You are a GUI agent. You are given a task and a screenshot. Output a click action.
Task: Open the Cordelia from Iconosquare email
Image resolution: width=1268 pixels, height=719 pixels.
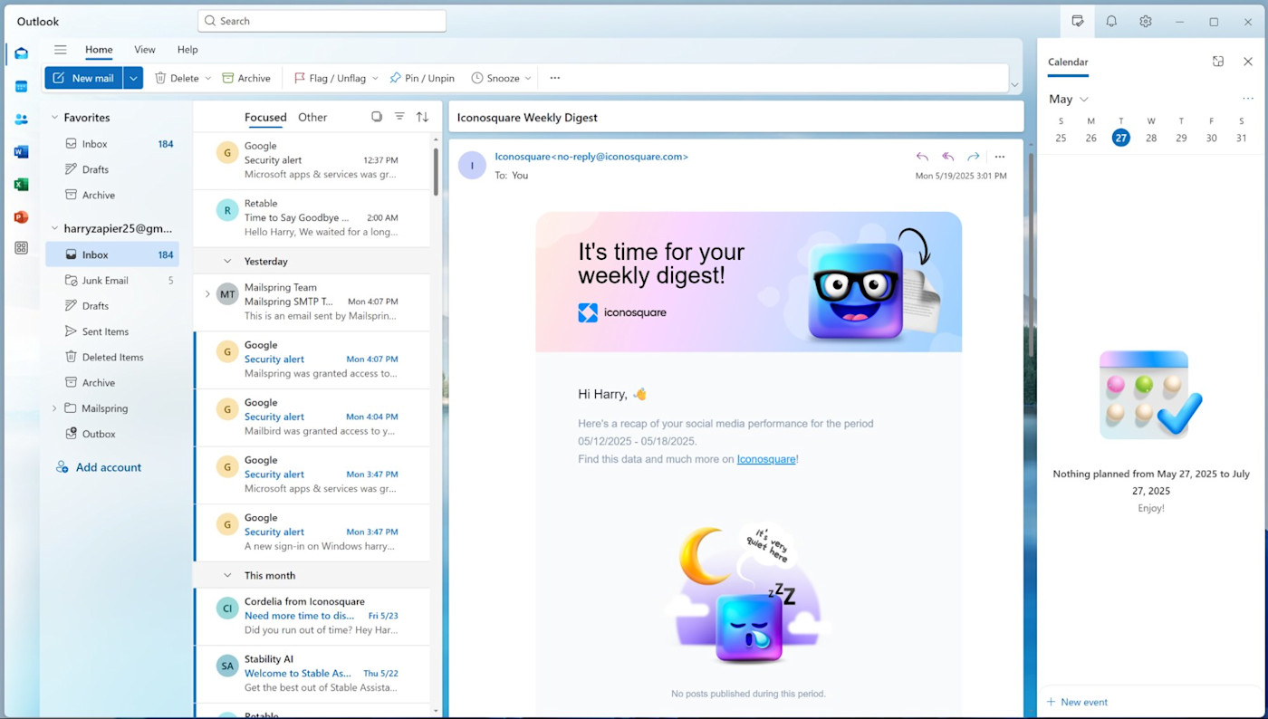point(312,616)
